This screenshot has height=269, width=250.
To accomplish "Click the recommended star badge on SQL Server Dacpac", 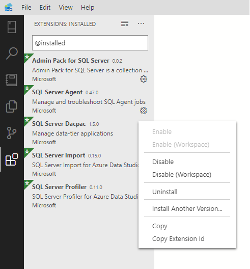I will (x=27, y=120).
